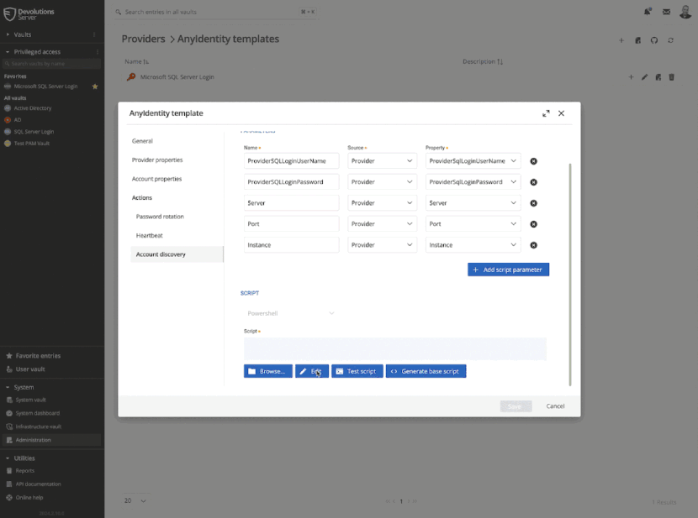The height and width of the screenshot is (518, 698).
Task: Remove the ProviderSQLLoginUserName parameter row
Action: click(533, 161)
